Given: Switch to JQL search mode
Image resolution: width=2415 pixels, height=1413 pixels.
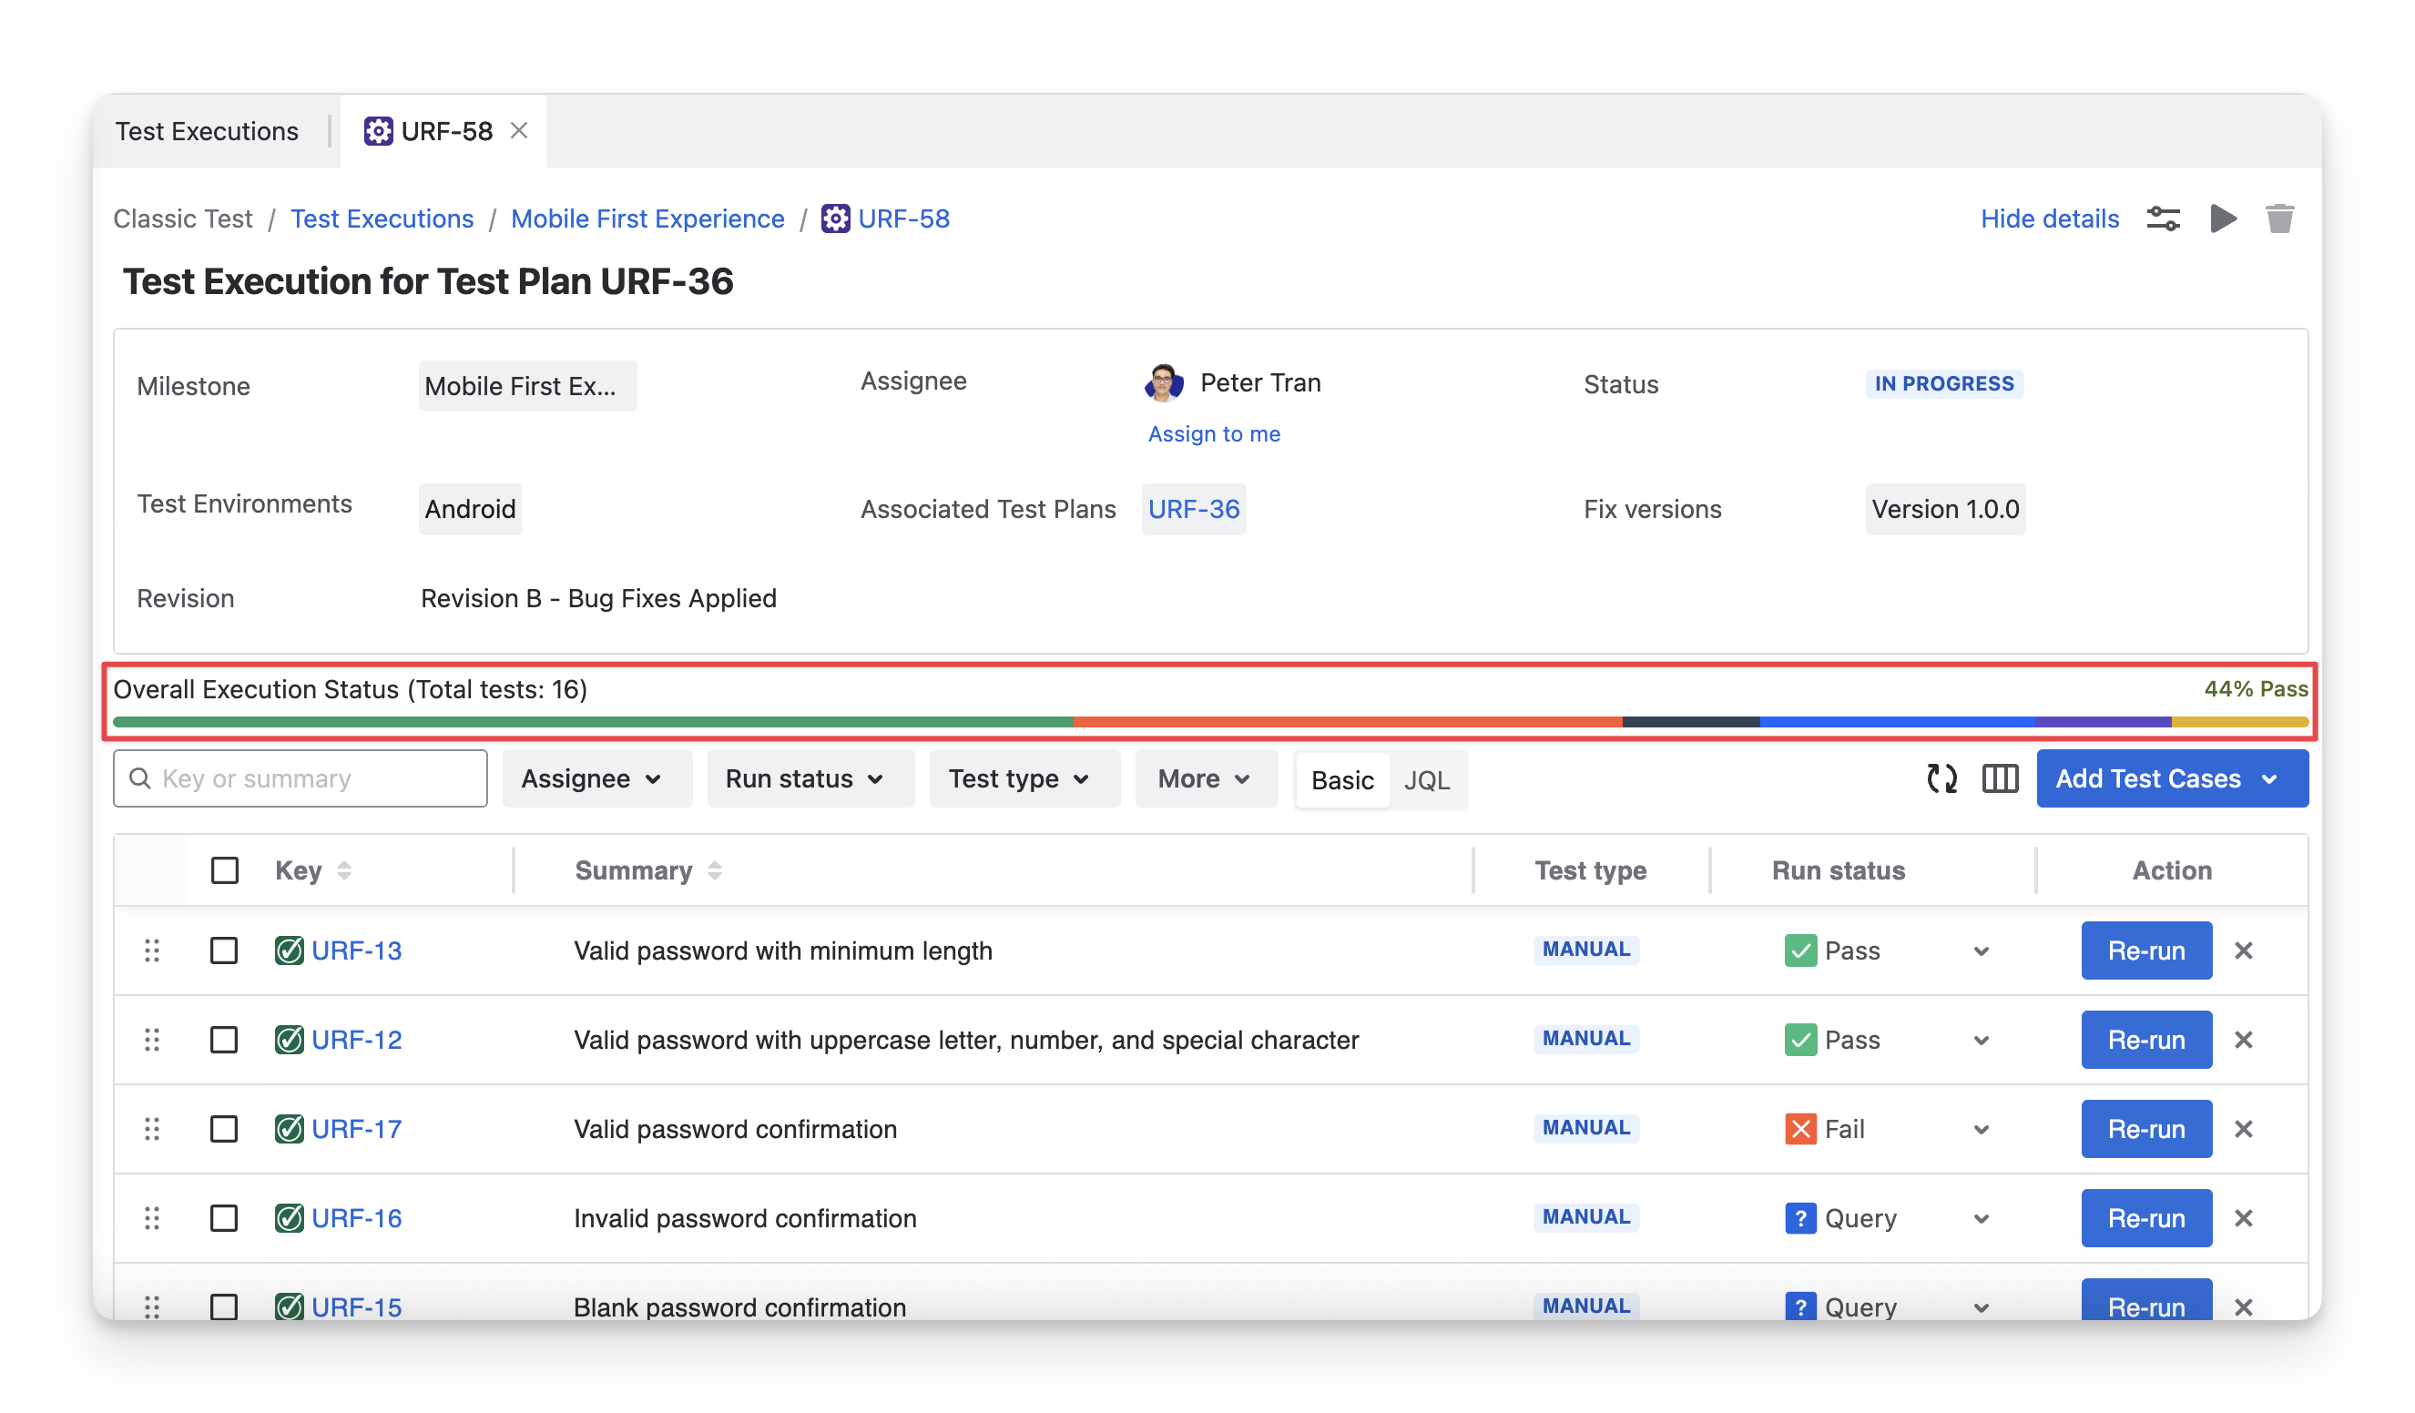Looking at the screenshot, I should tap(1426, 781).
